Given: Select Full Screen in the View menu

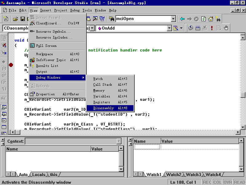Looking at the screenshot, I should (58, 46).
